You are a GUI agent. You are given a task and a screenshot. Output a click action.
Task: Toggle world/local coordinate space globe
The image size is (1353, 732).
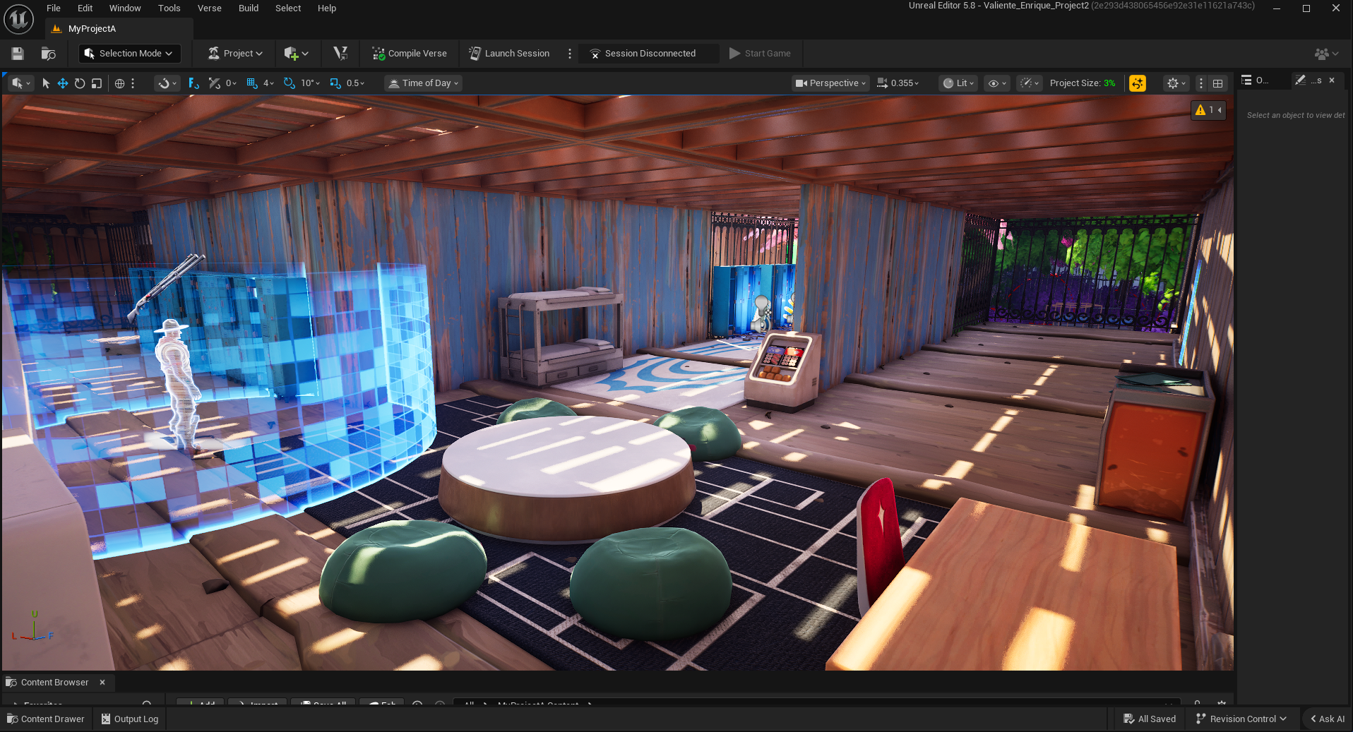click(119, 83)
